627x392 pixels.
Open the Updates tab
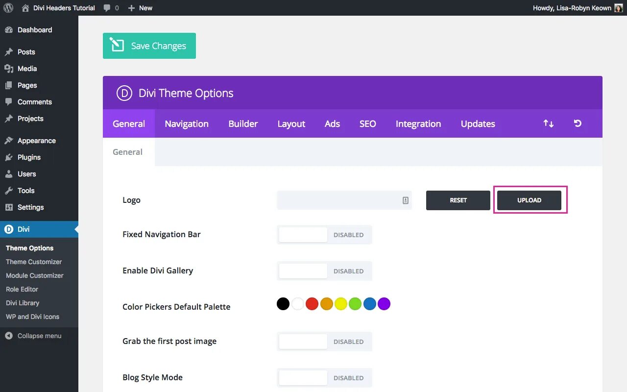478,123
